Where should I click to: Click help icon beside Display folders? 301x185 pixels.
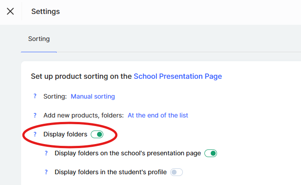click(35, 134)
